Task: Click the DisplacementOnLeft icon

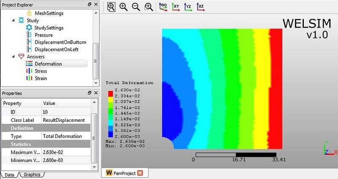Action: 29,49
